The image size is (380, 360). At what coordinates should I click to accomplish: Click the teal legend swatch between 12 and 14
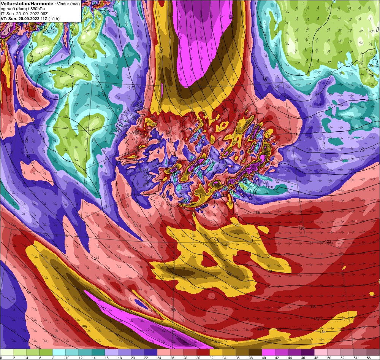click(x=85, y=352)
